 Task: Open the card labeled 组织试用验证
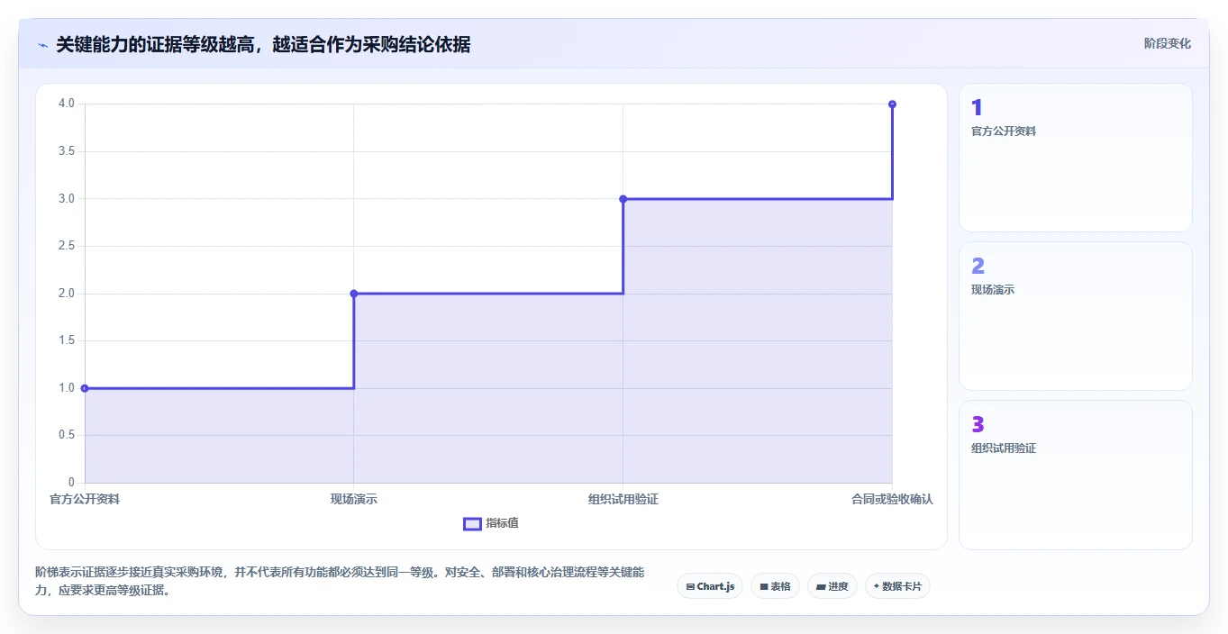point(1076,475)
